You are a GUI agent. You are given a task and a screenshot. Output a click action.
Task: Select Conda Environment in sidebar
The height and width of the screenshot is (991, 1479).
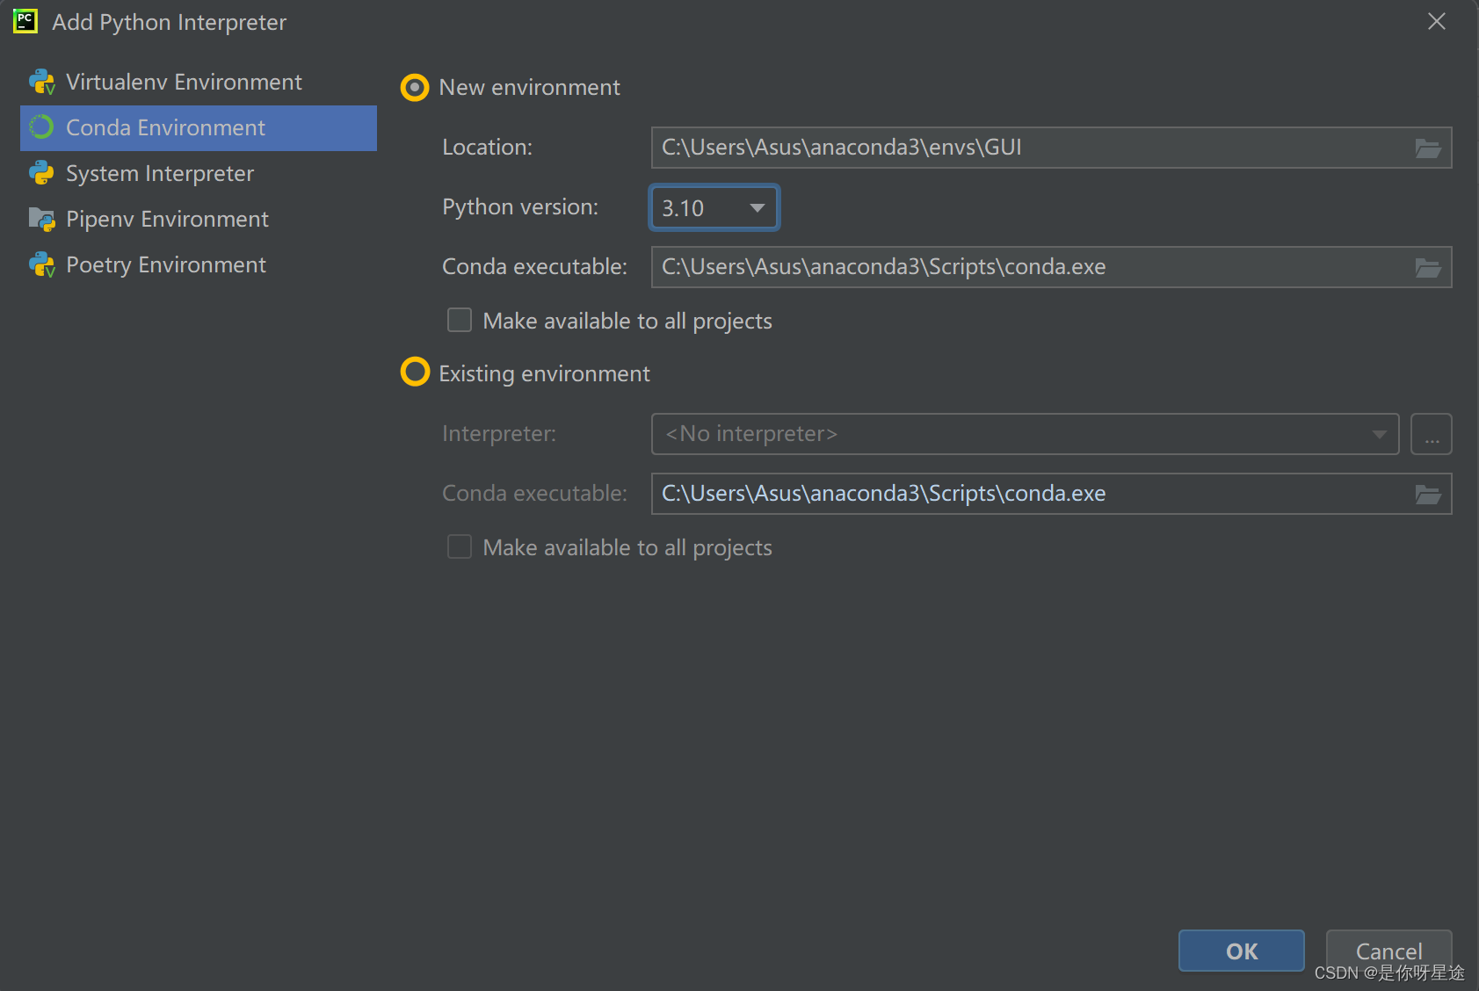199,127
